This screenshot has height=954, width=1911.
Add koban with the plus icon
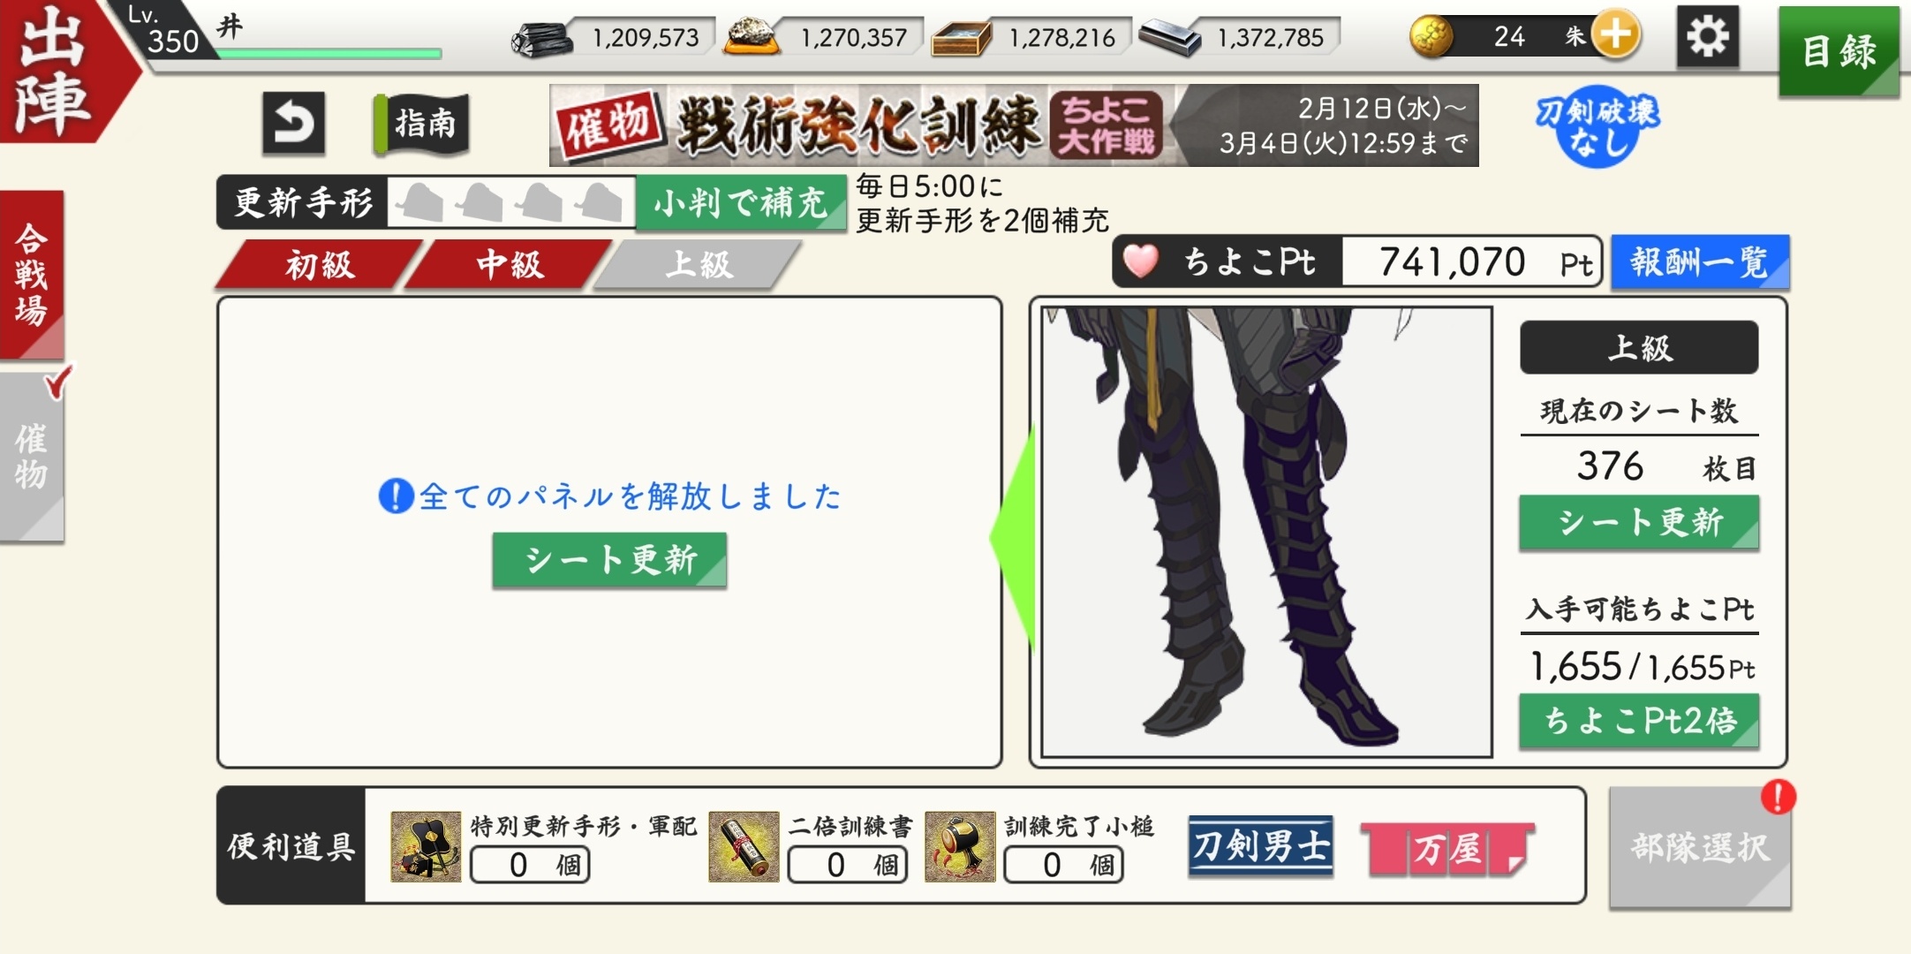tap(1615, 35)
